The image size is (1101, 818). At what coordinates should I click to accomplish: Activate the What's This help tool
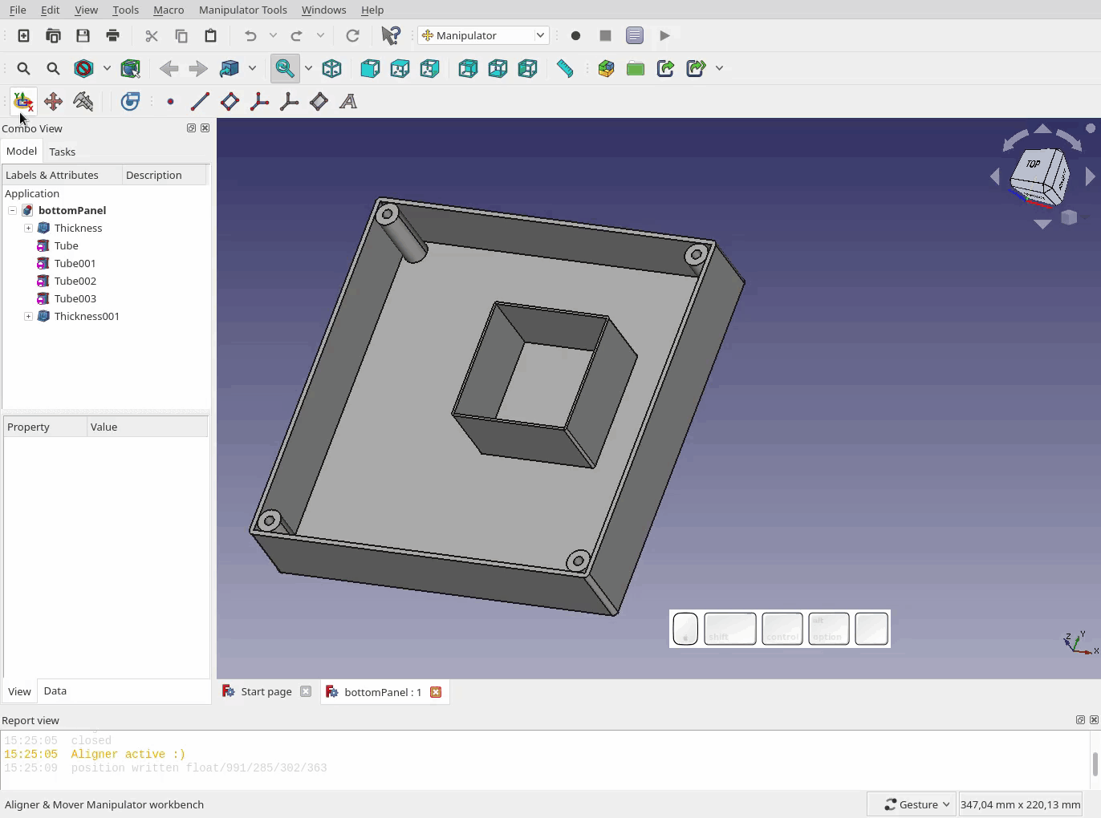391,35
